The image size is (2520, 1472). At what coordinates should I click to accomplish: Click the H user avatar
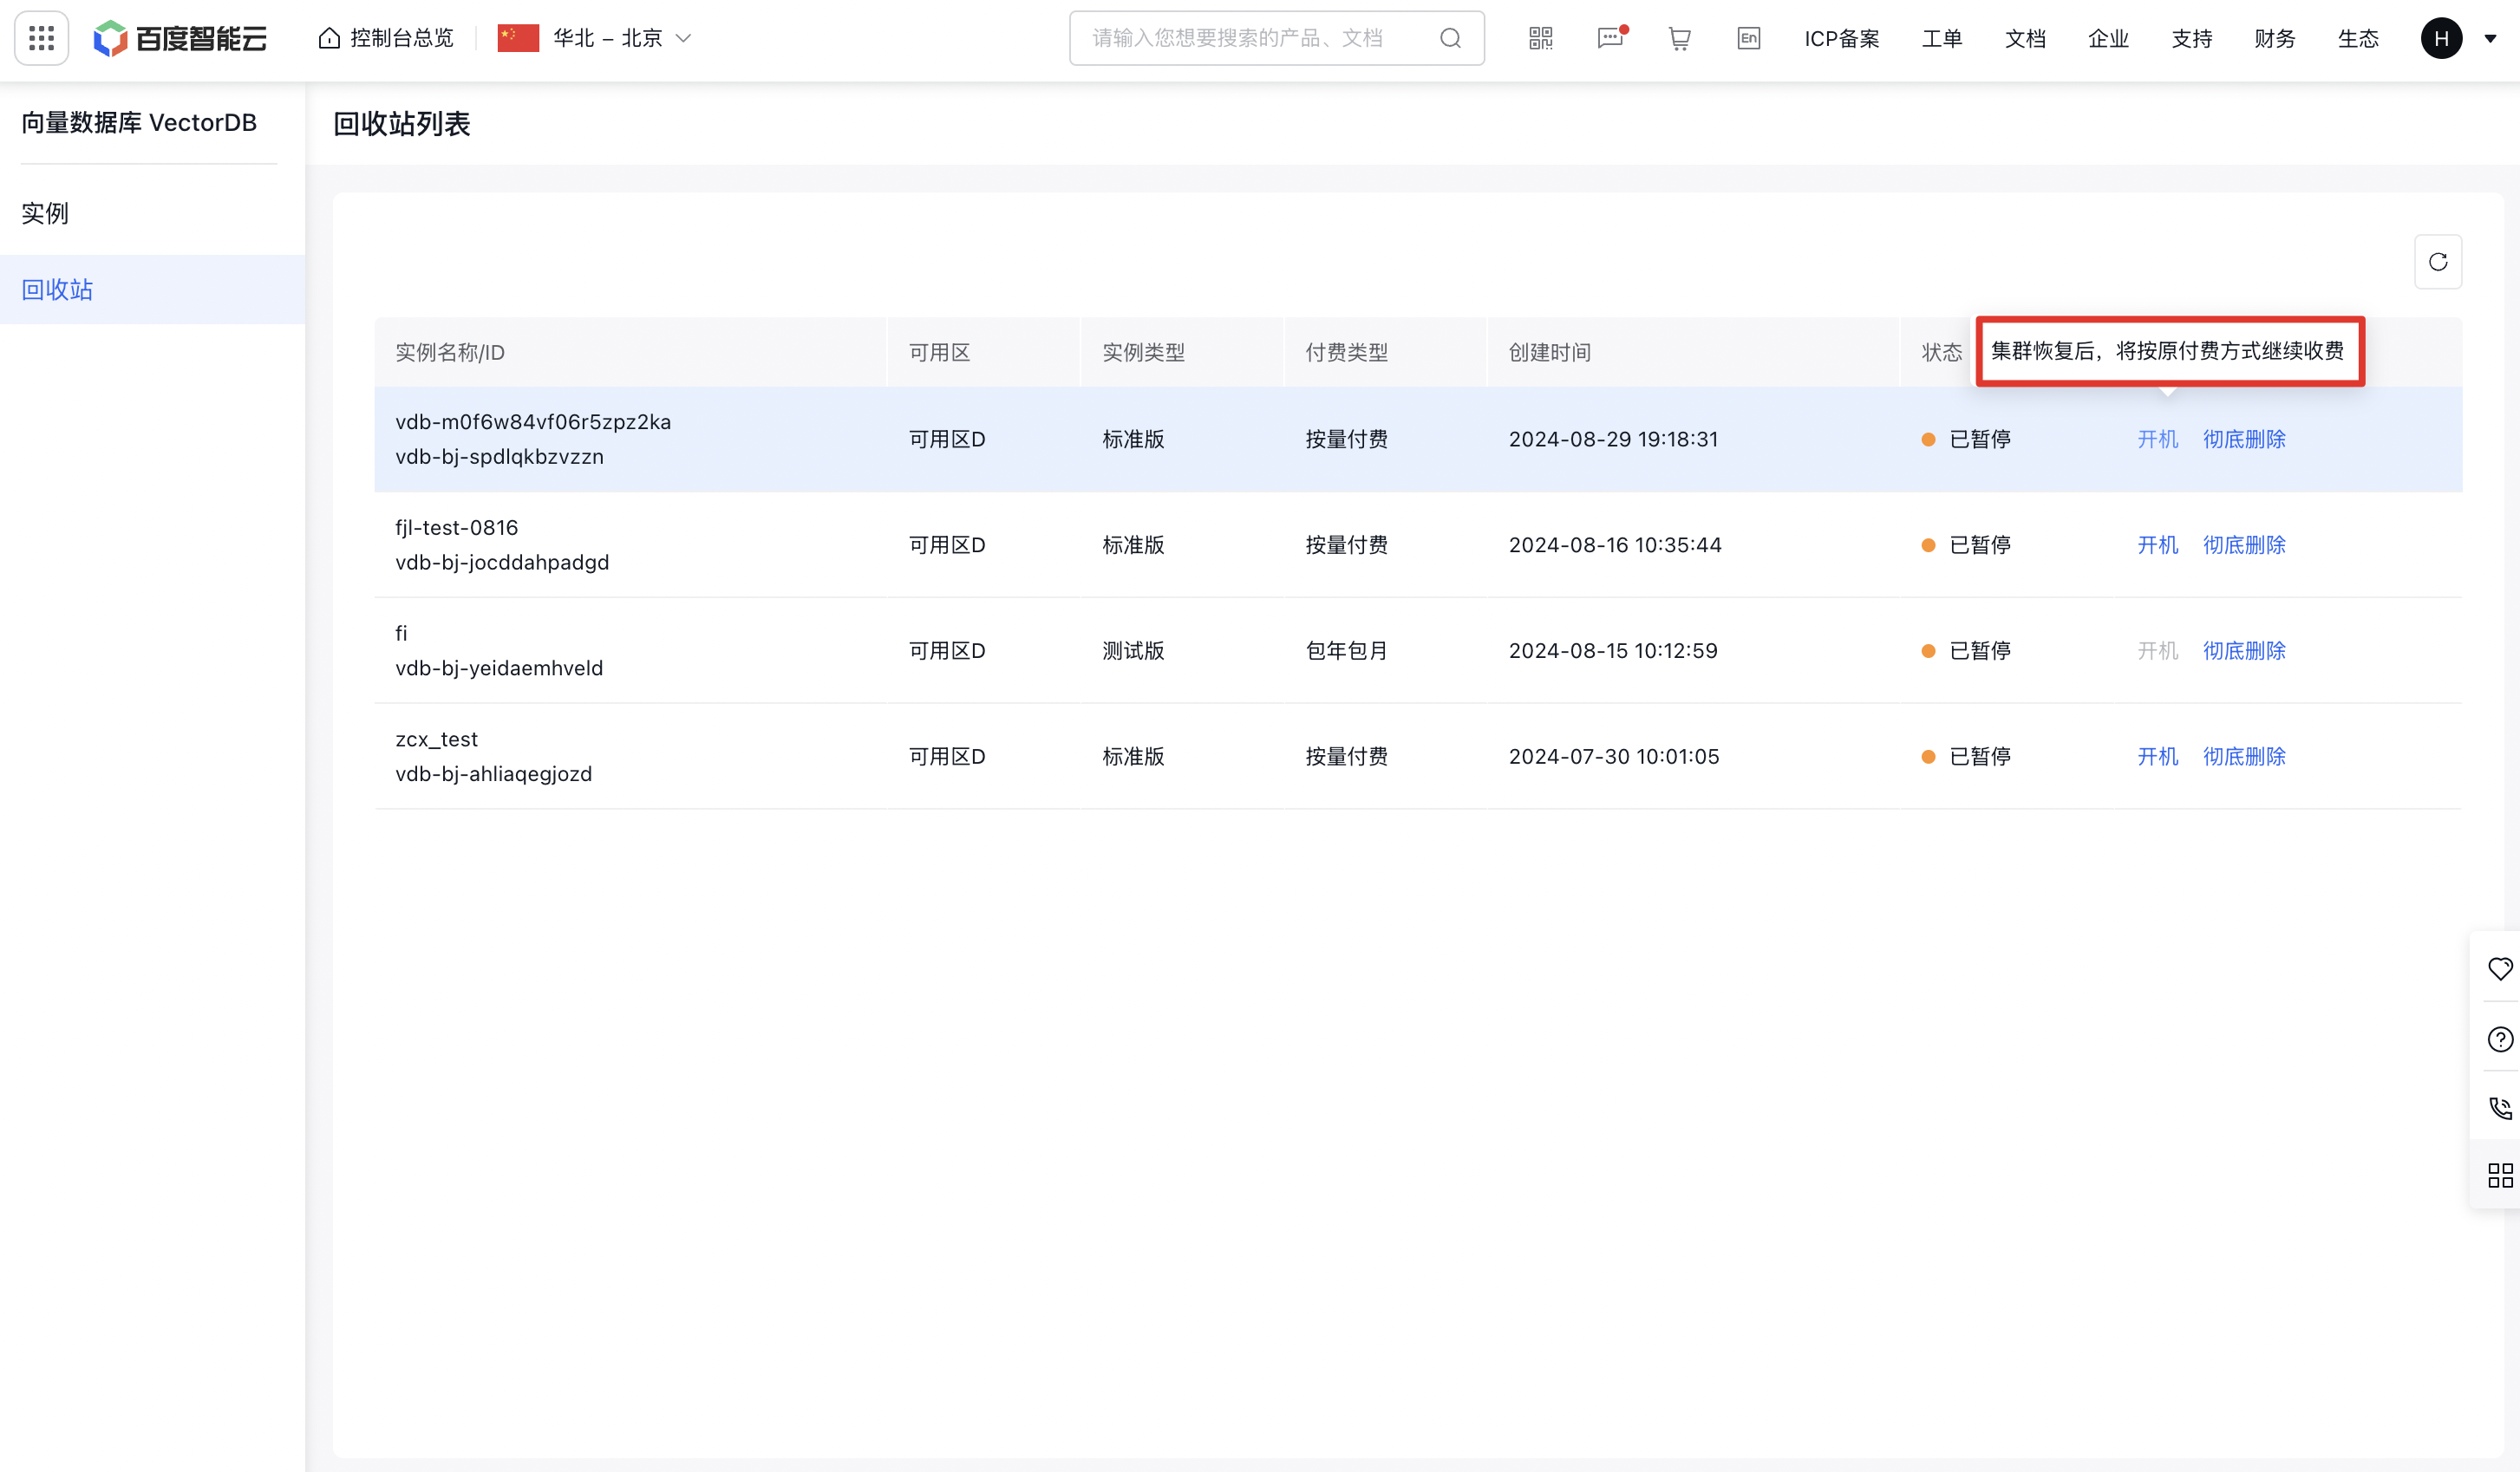[2441, 38]
